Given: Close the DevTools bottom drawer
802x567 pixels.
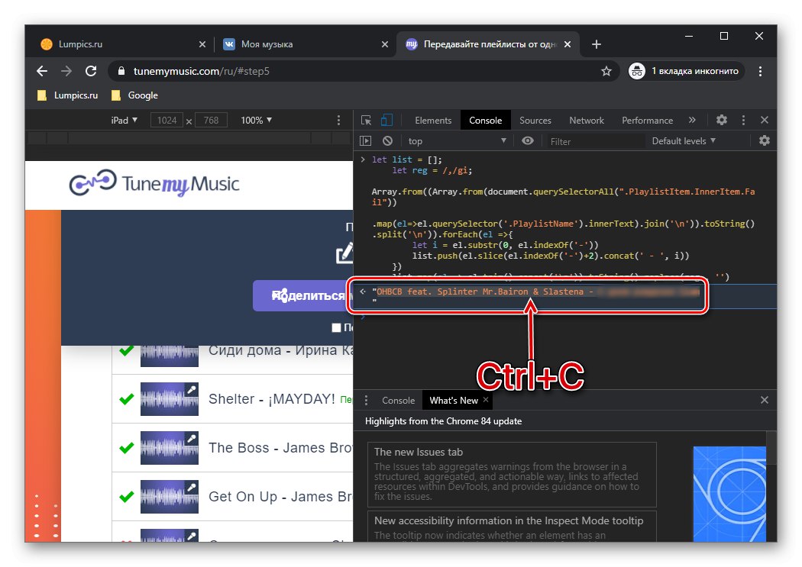Looking at the screenshot, I should (x=764, y=400).
